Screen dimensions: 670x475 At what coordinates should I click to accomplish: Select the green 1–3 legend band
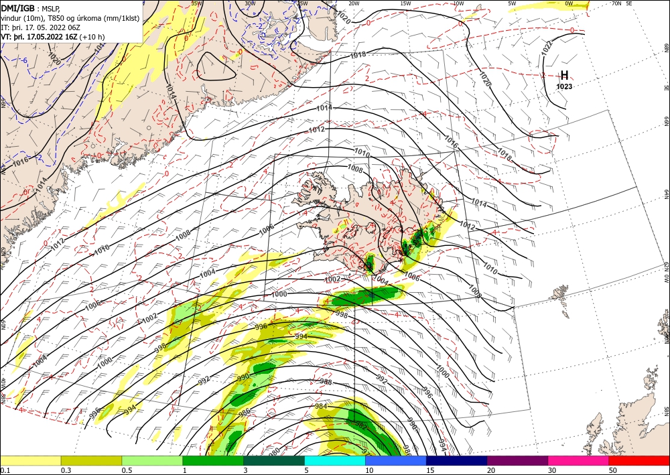click(213, 461)
